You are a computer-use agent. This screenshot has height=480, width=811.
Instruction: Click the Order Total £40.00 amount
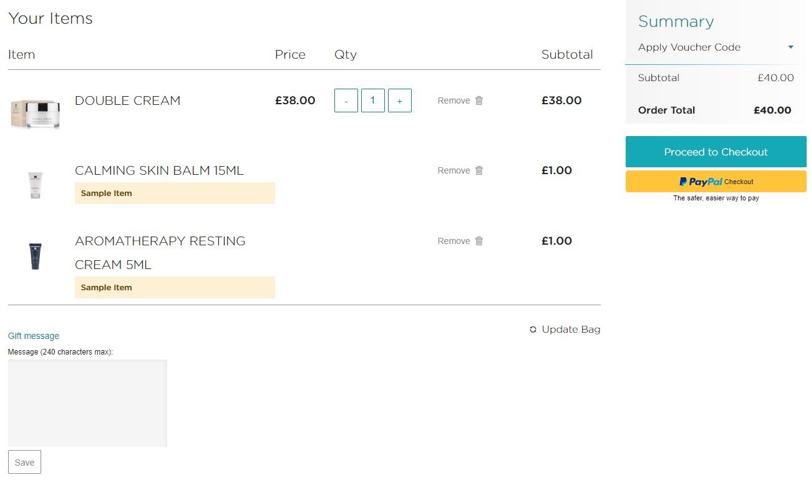(x=772, y=110)
